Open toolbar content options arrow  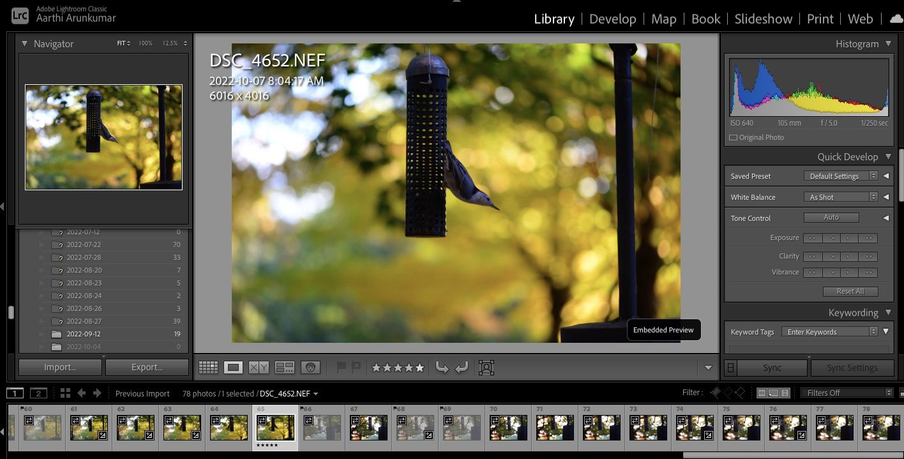[x=708, y=368]
